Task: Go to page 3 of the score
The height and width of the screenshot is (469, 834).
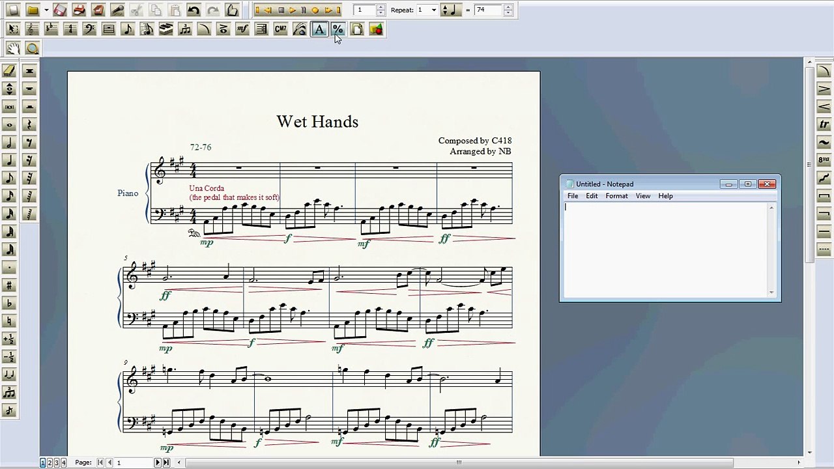Action: (x=57, y=462)
